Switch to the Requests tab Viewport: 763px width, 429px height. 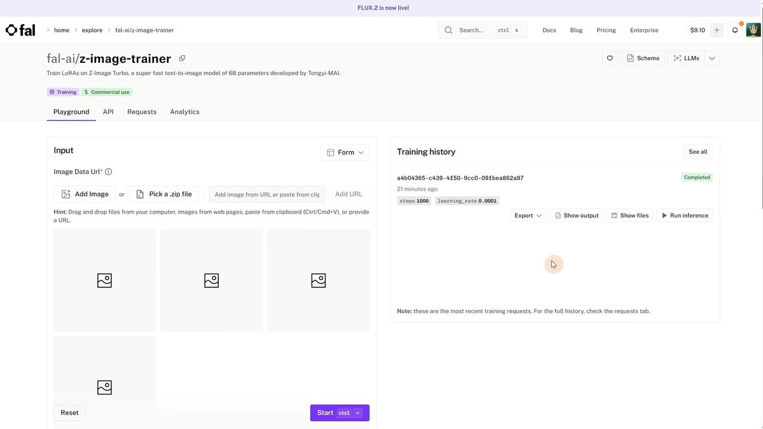pos(142,112)
